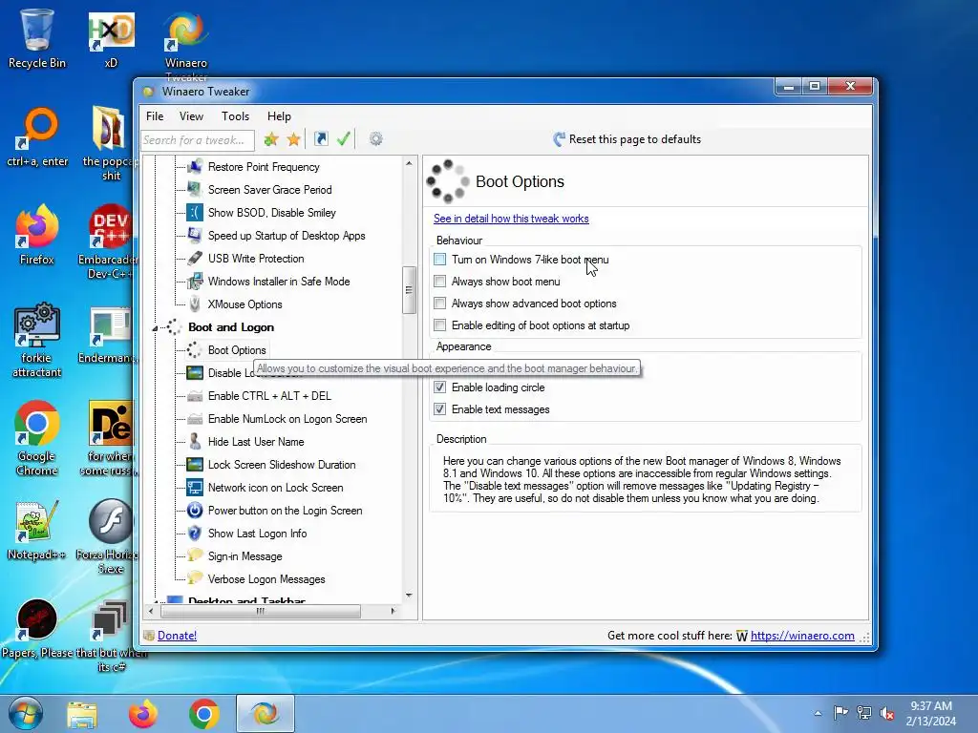Image resolution: width=978 pixels, height=733 pixels.
Task: Click the Windows Installer in Safe Mode icon
Action: (x=195, y=282)
